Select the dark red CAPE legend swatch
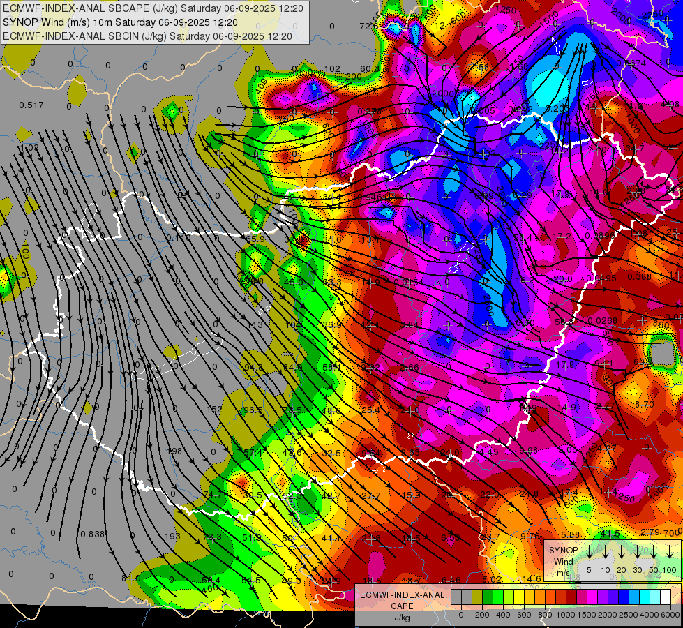 click(571, 597)
